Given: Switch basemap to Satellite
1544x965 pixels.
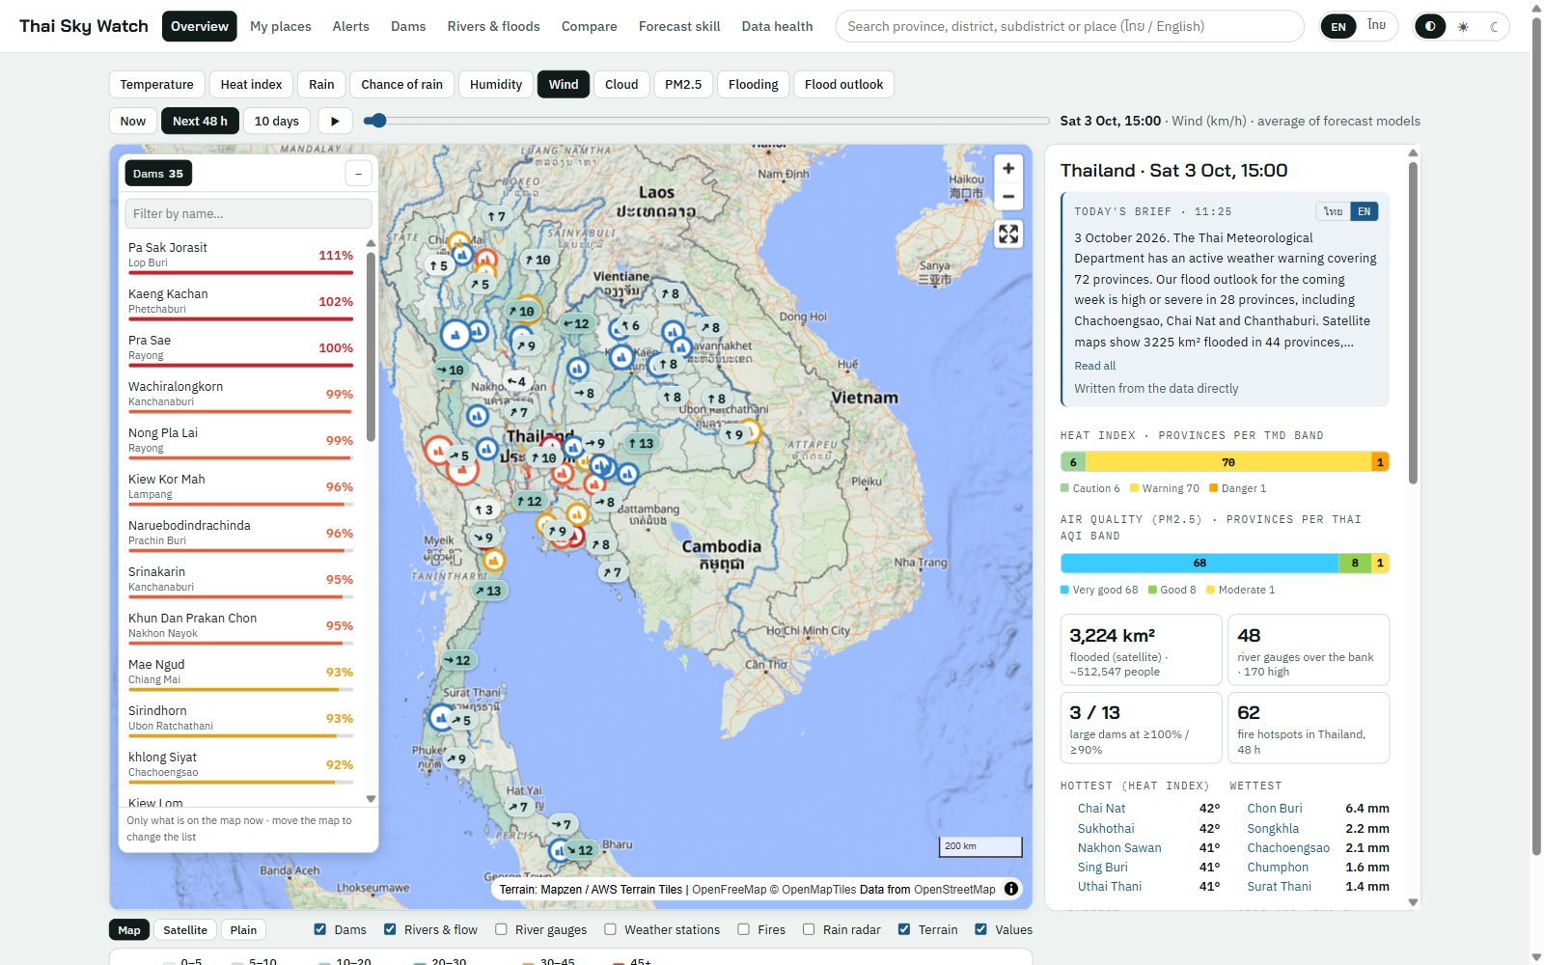Looking at the screenshot, I should pyautogui.click(x=184, y=930).
